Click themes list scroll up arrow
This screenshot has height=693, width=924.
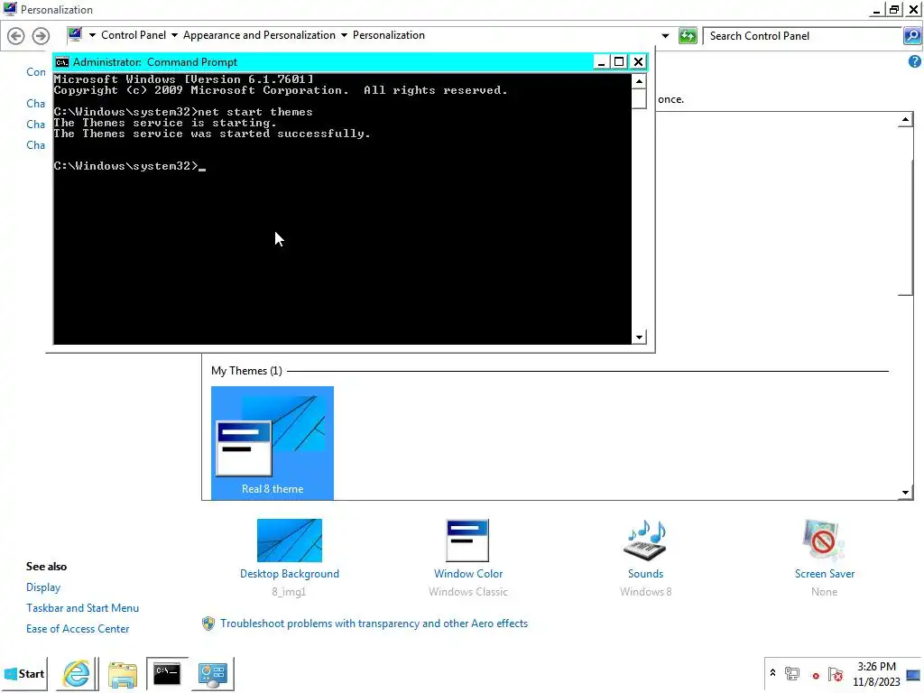[x=906, y=120]
